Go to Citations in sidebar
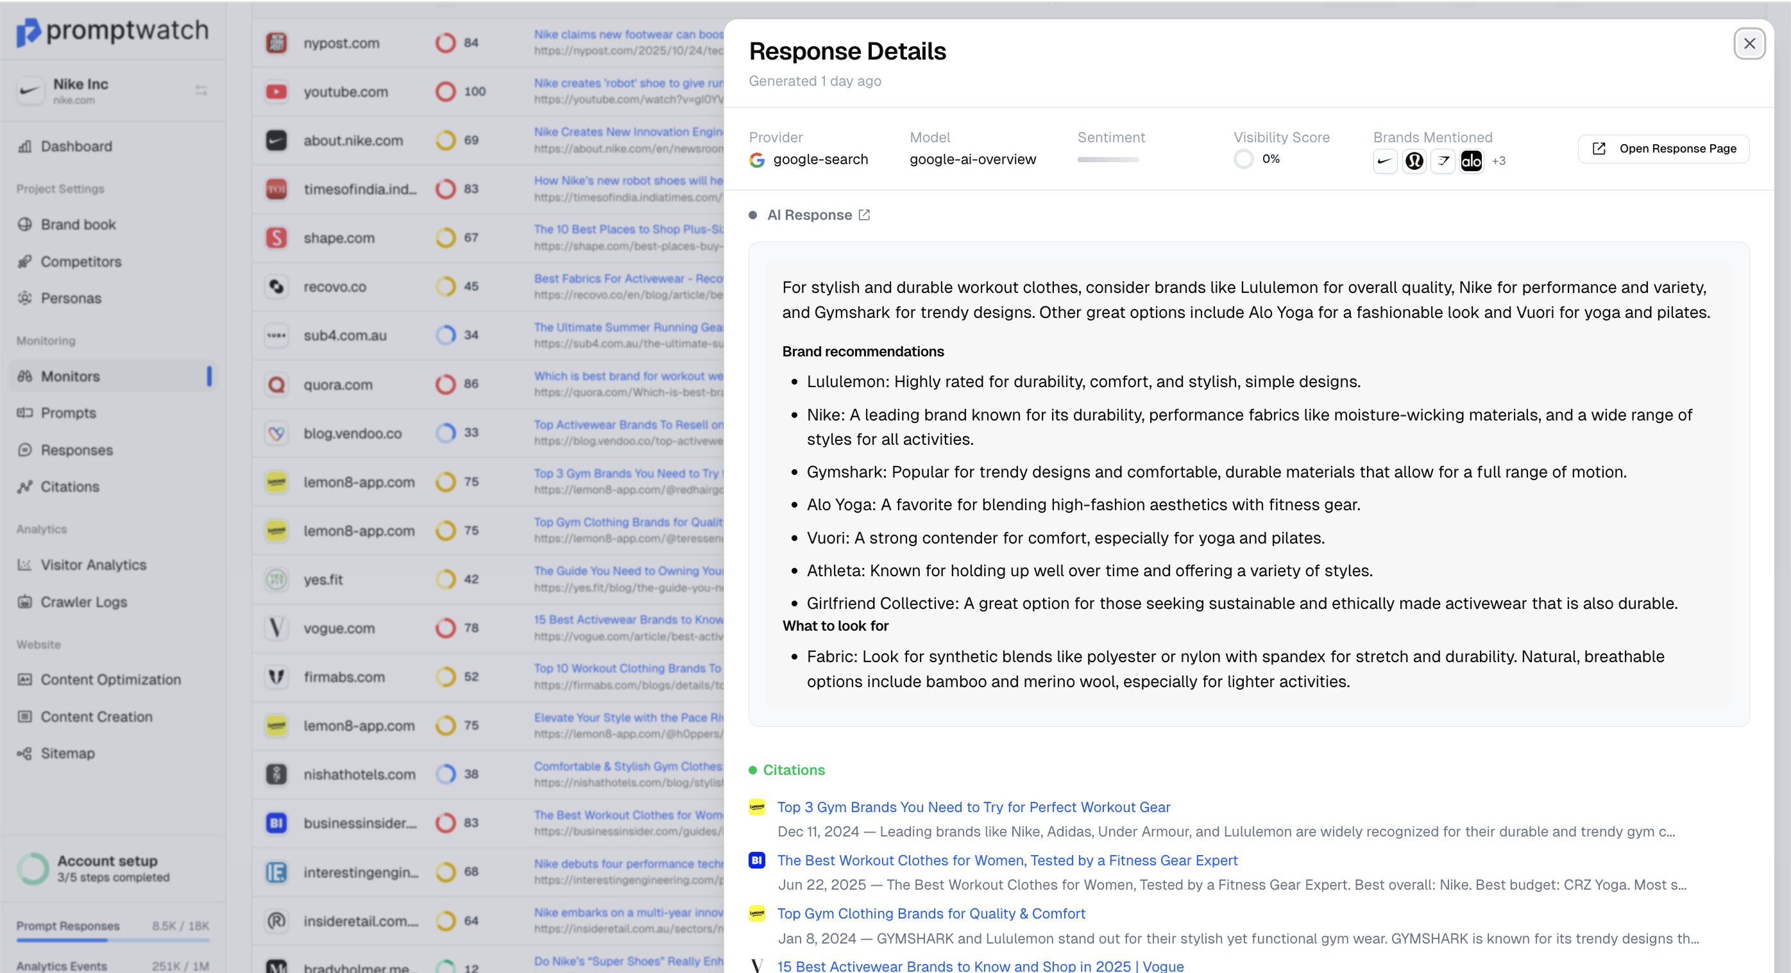The height and width of the screenshot is (973, 1791). point(69,486)
